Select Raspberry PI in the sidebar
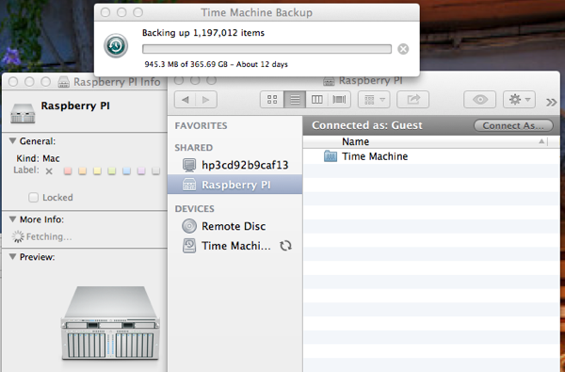 click(234, 185)
